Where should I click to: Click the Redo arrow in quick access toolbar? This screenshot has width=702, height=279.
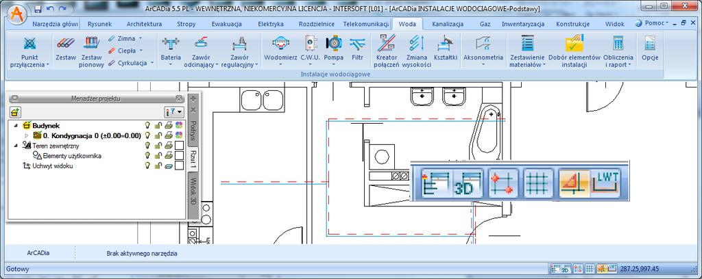pos(62,9)
